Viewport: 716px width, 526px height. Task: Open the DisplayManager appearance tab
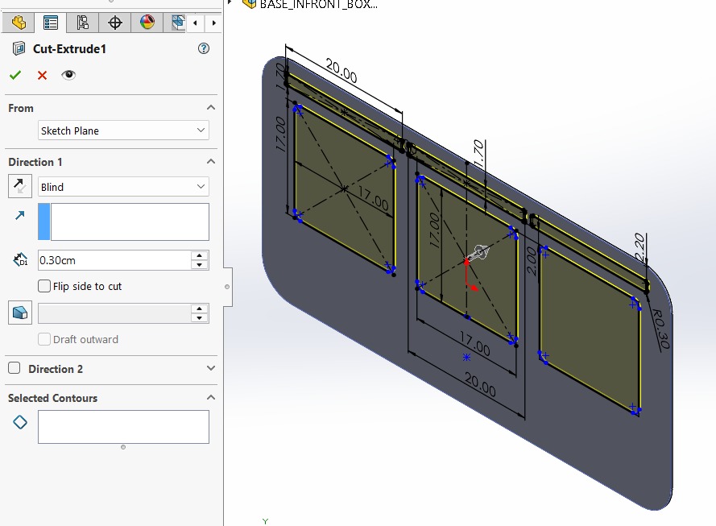[x=147, y=23]
